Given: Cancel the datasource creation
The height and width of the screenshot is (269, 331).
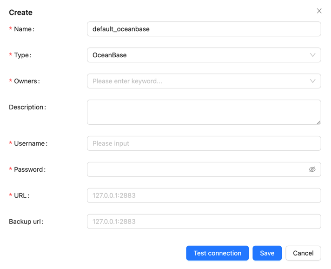Looking at the screenshot, I should 303,253.
